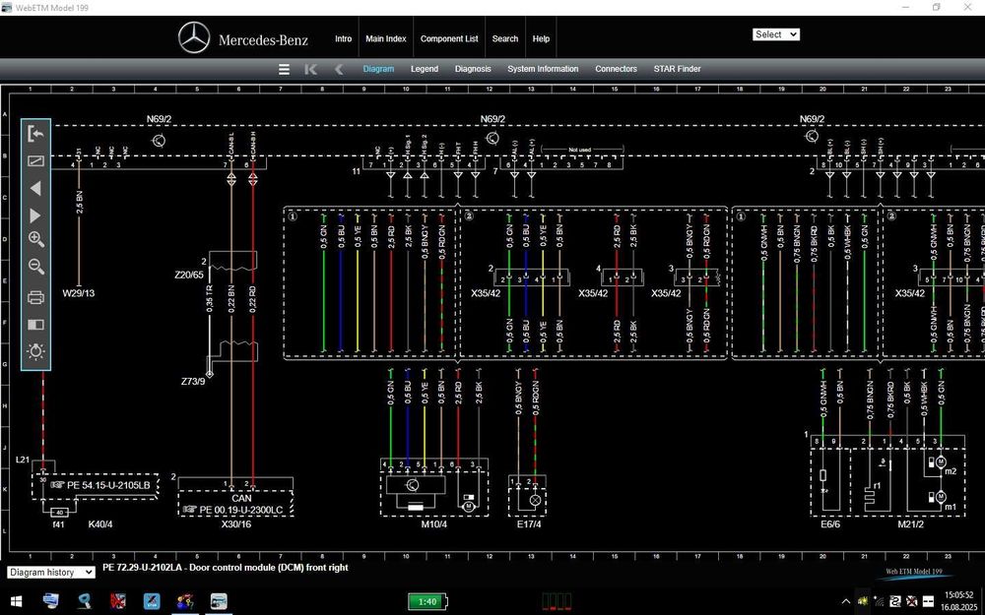
Task: Open the System Information tab
Action: pos(543,69)
